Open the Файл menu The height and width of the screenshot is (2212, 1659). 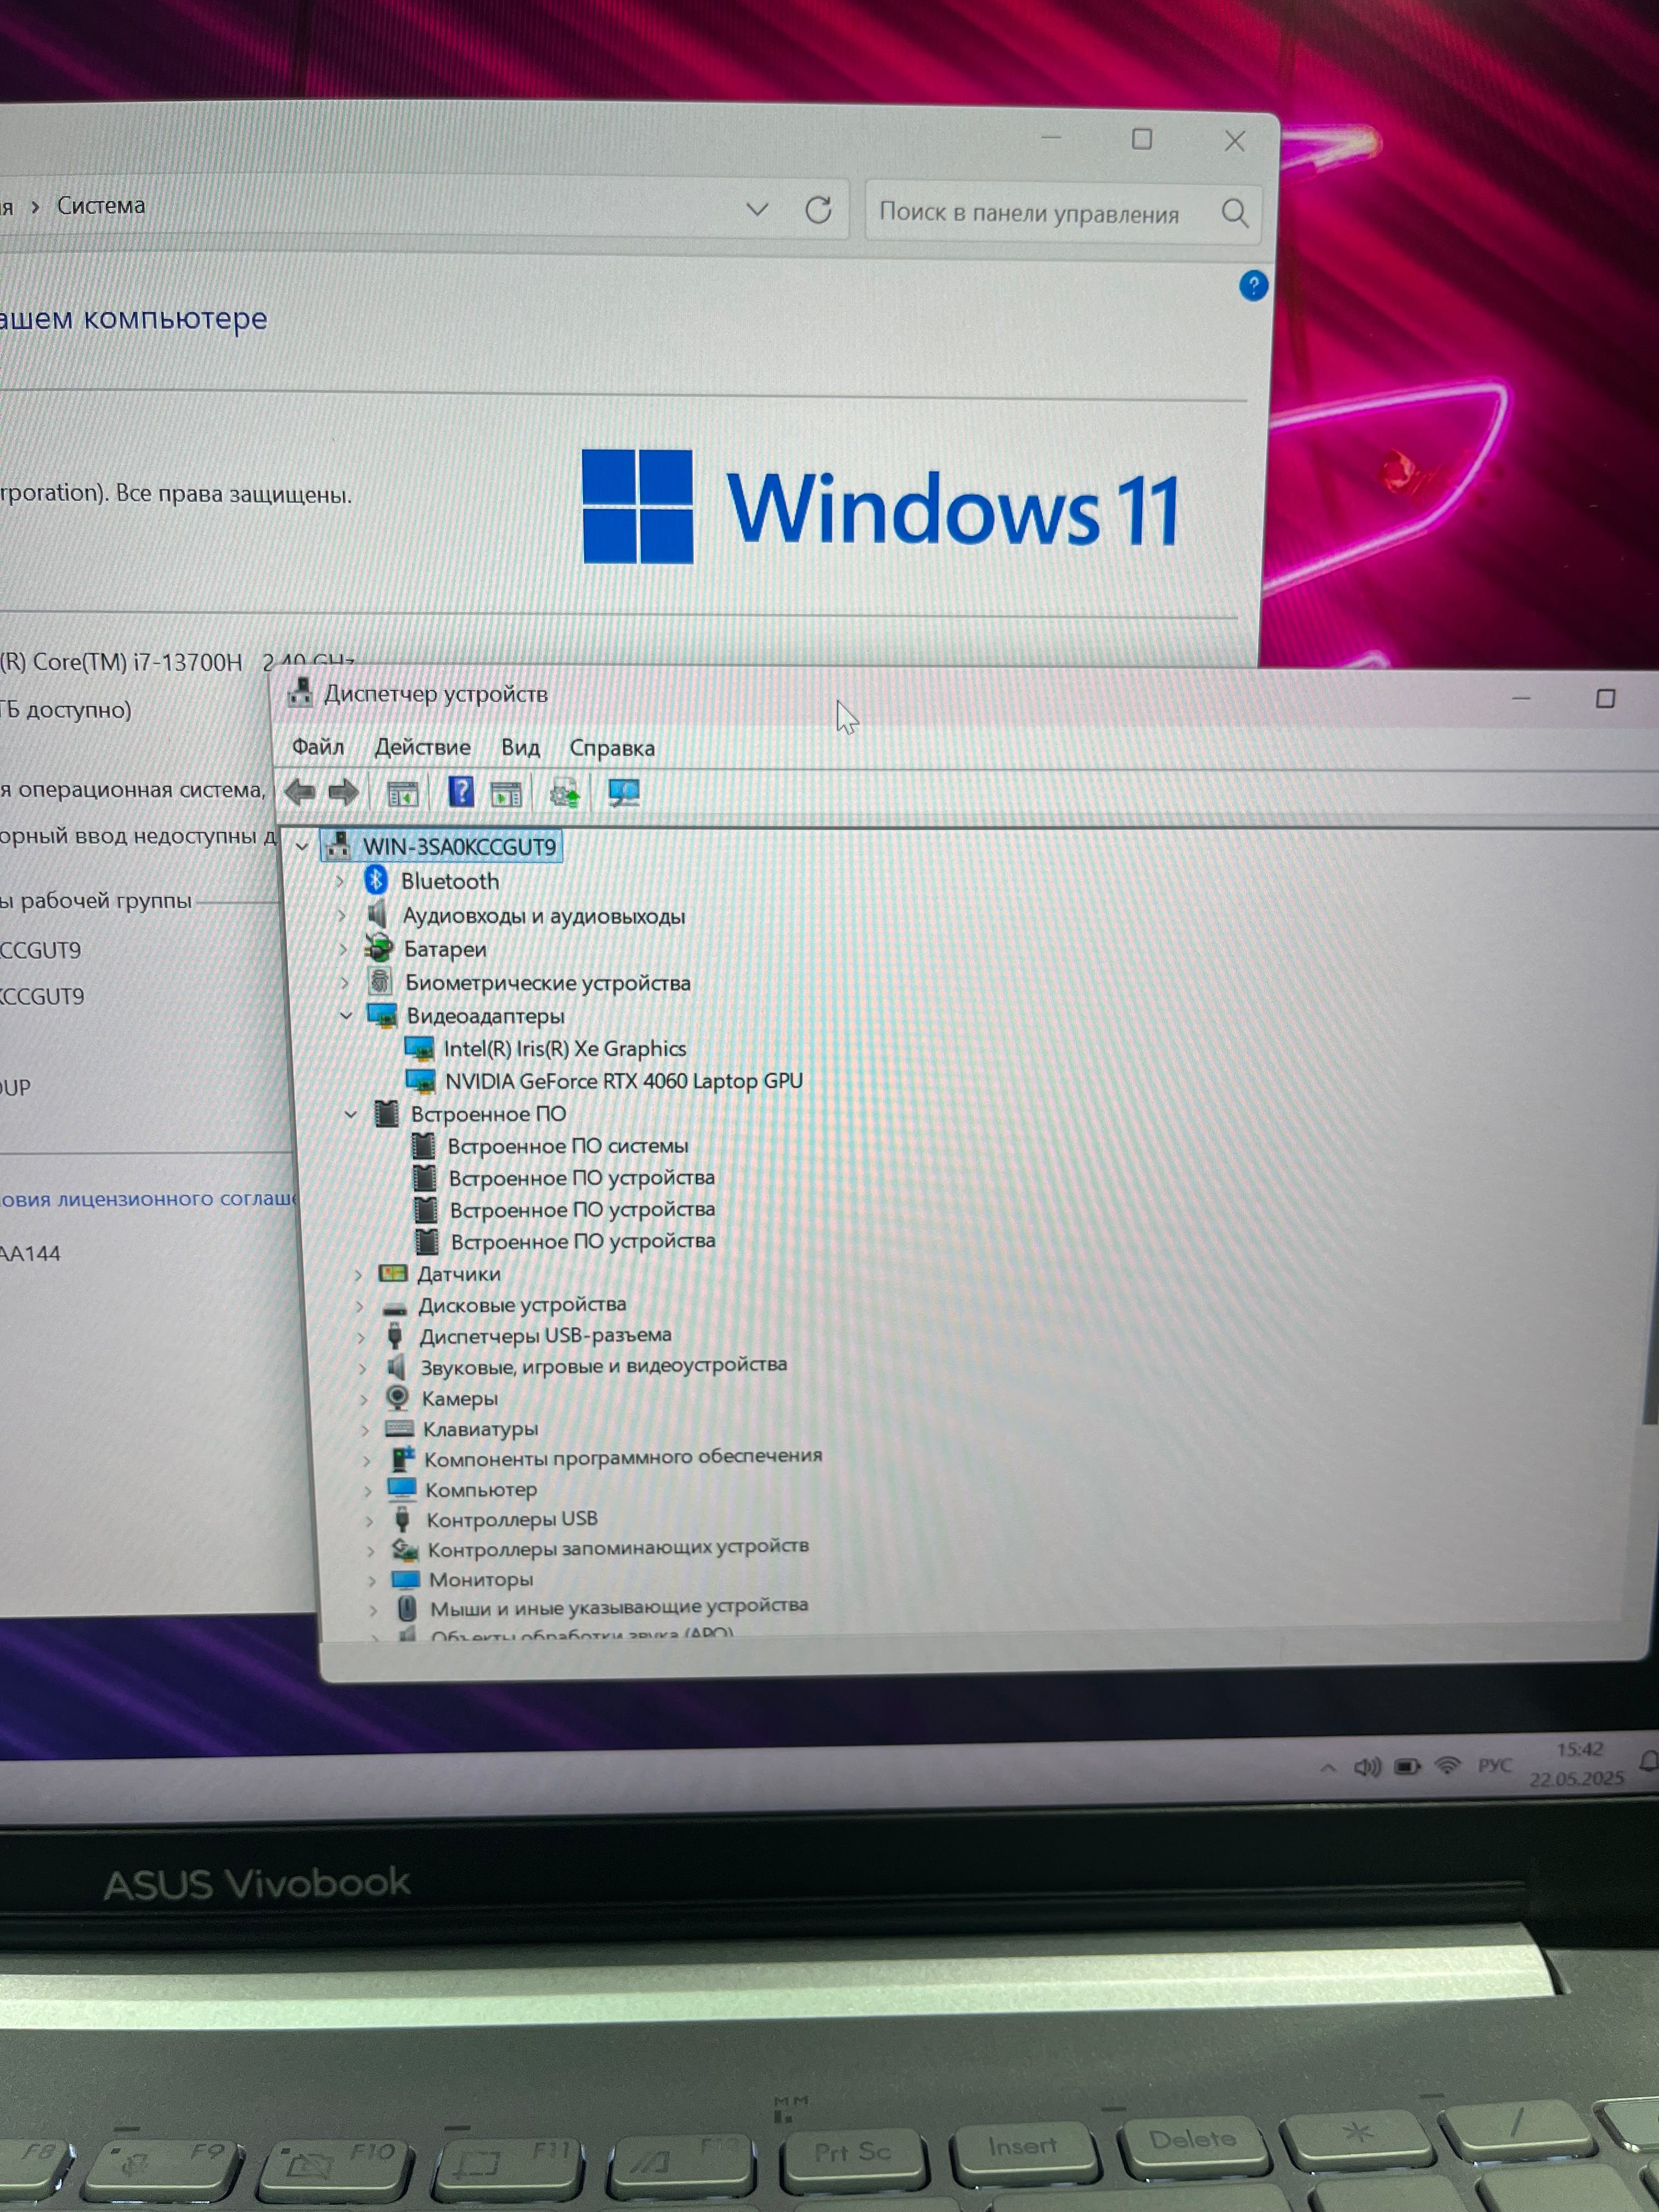[x=318, y=747]
